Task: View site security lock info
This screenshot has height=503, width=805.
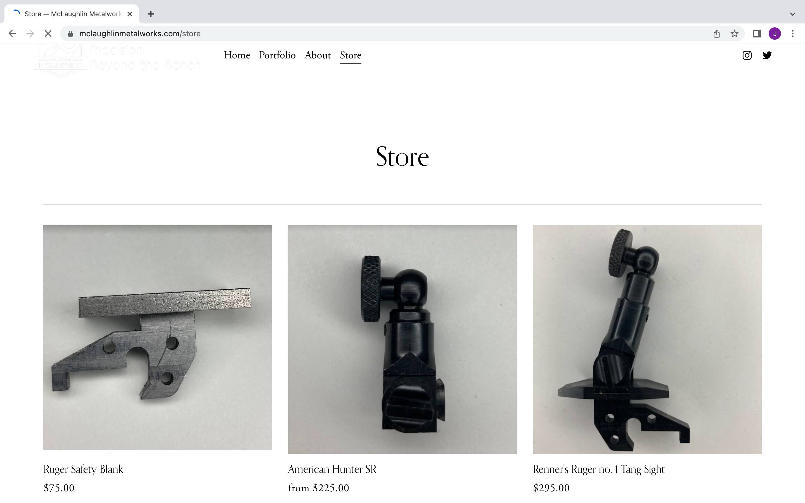Action: click(x=70, y=34)
